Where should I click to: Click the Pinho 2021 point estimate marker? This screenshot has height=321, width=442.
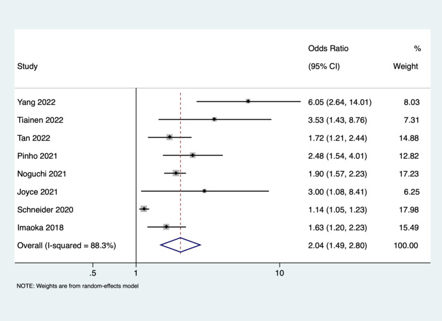(x=192, y=155)
